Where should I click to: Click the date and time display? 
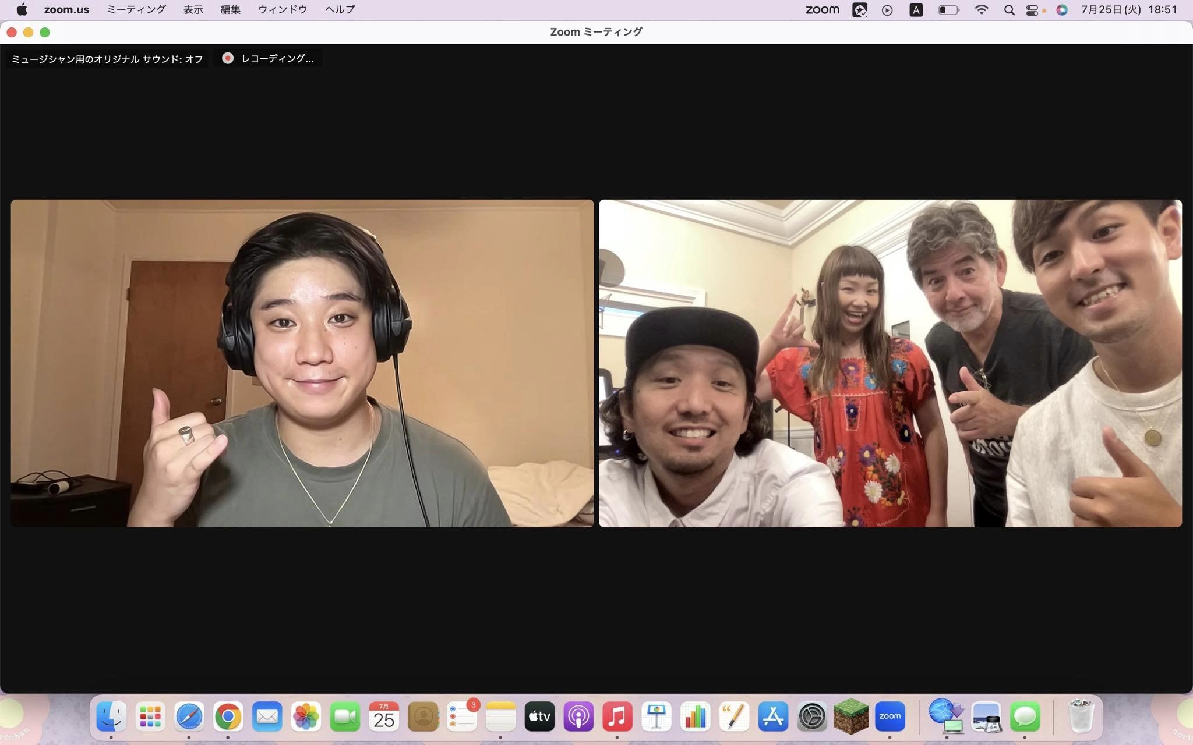coord(1129,10)
